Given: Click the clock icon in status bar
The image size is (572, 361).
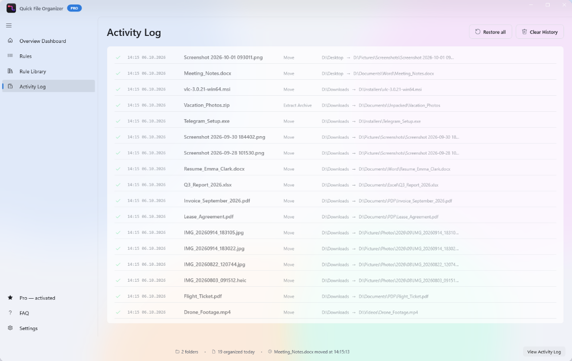Looking at the screenshot, I should 270,352.
